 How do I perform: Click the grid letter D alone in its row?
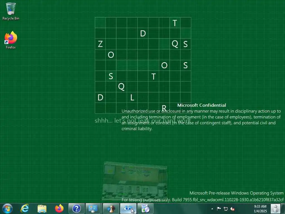pos(143,33)
